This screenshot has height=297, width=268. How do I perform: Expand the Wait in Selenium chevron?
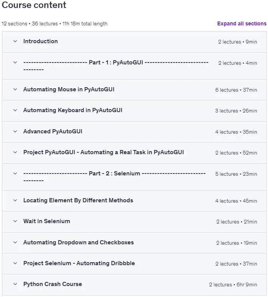point(15,221)
